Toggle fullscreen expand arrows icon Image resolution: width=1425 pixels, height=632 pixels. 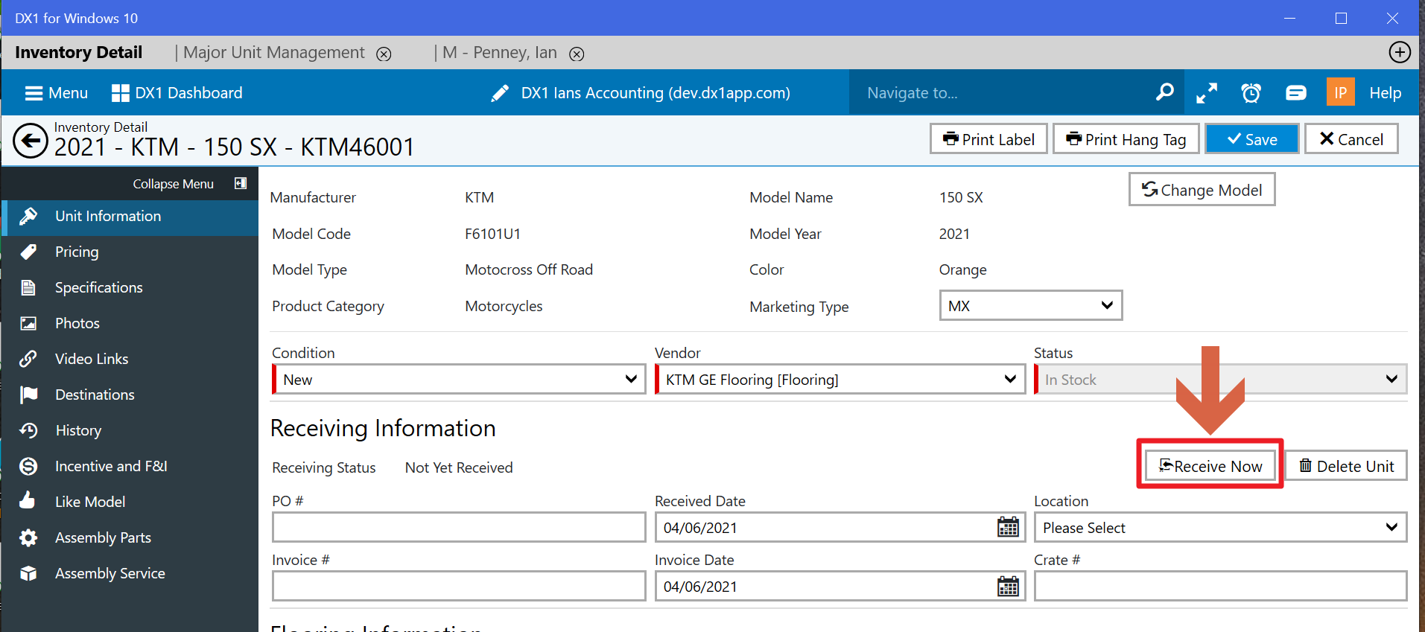tap(1207, 93)
